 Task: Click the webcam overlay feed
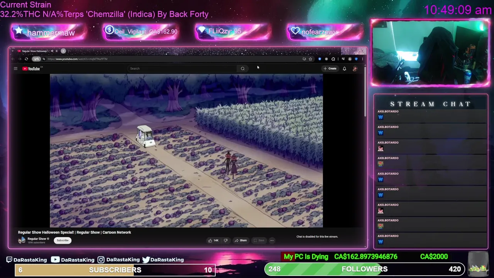[x=430, y=52]
